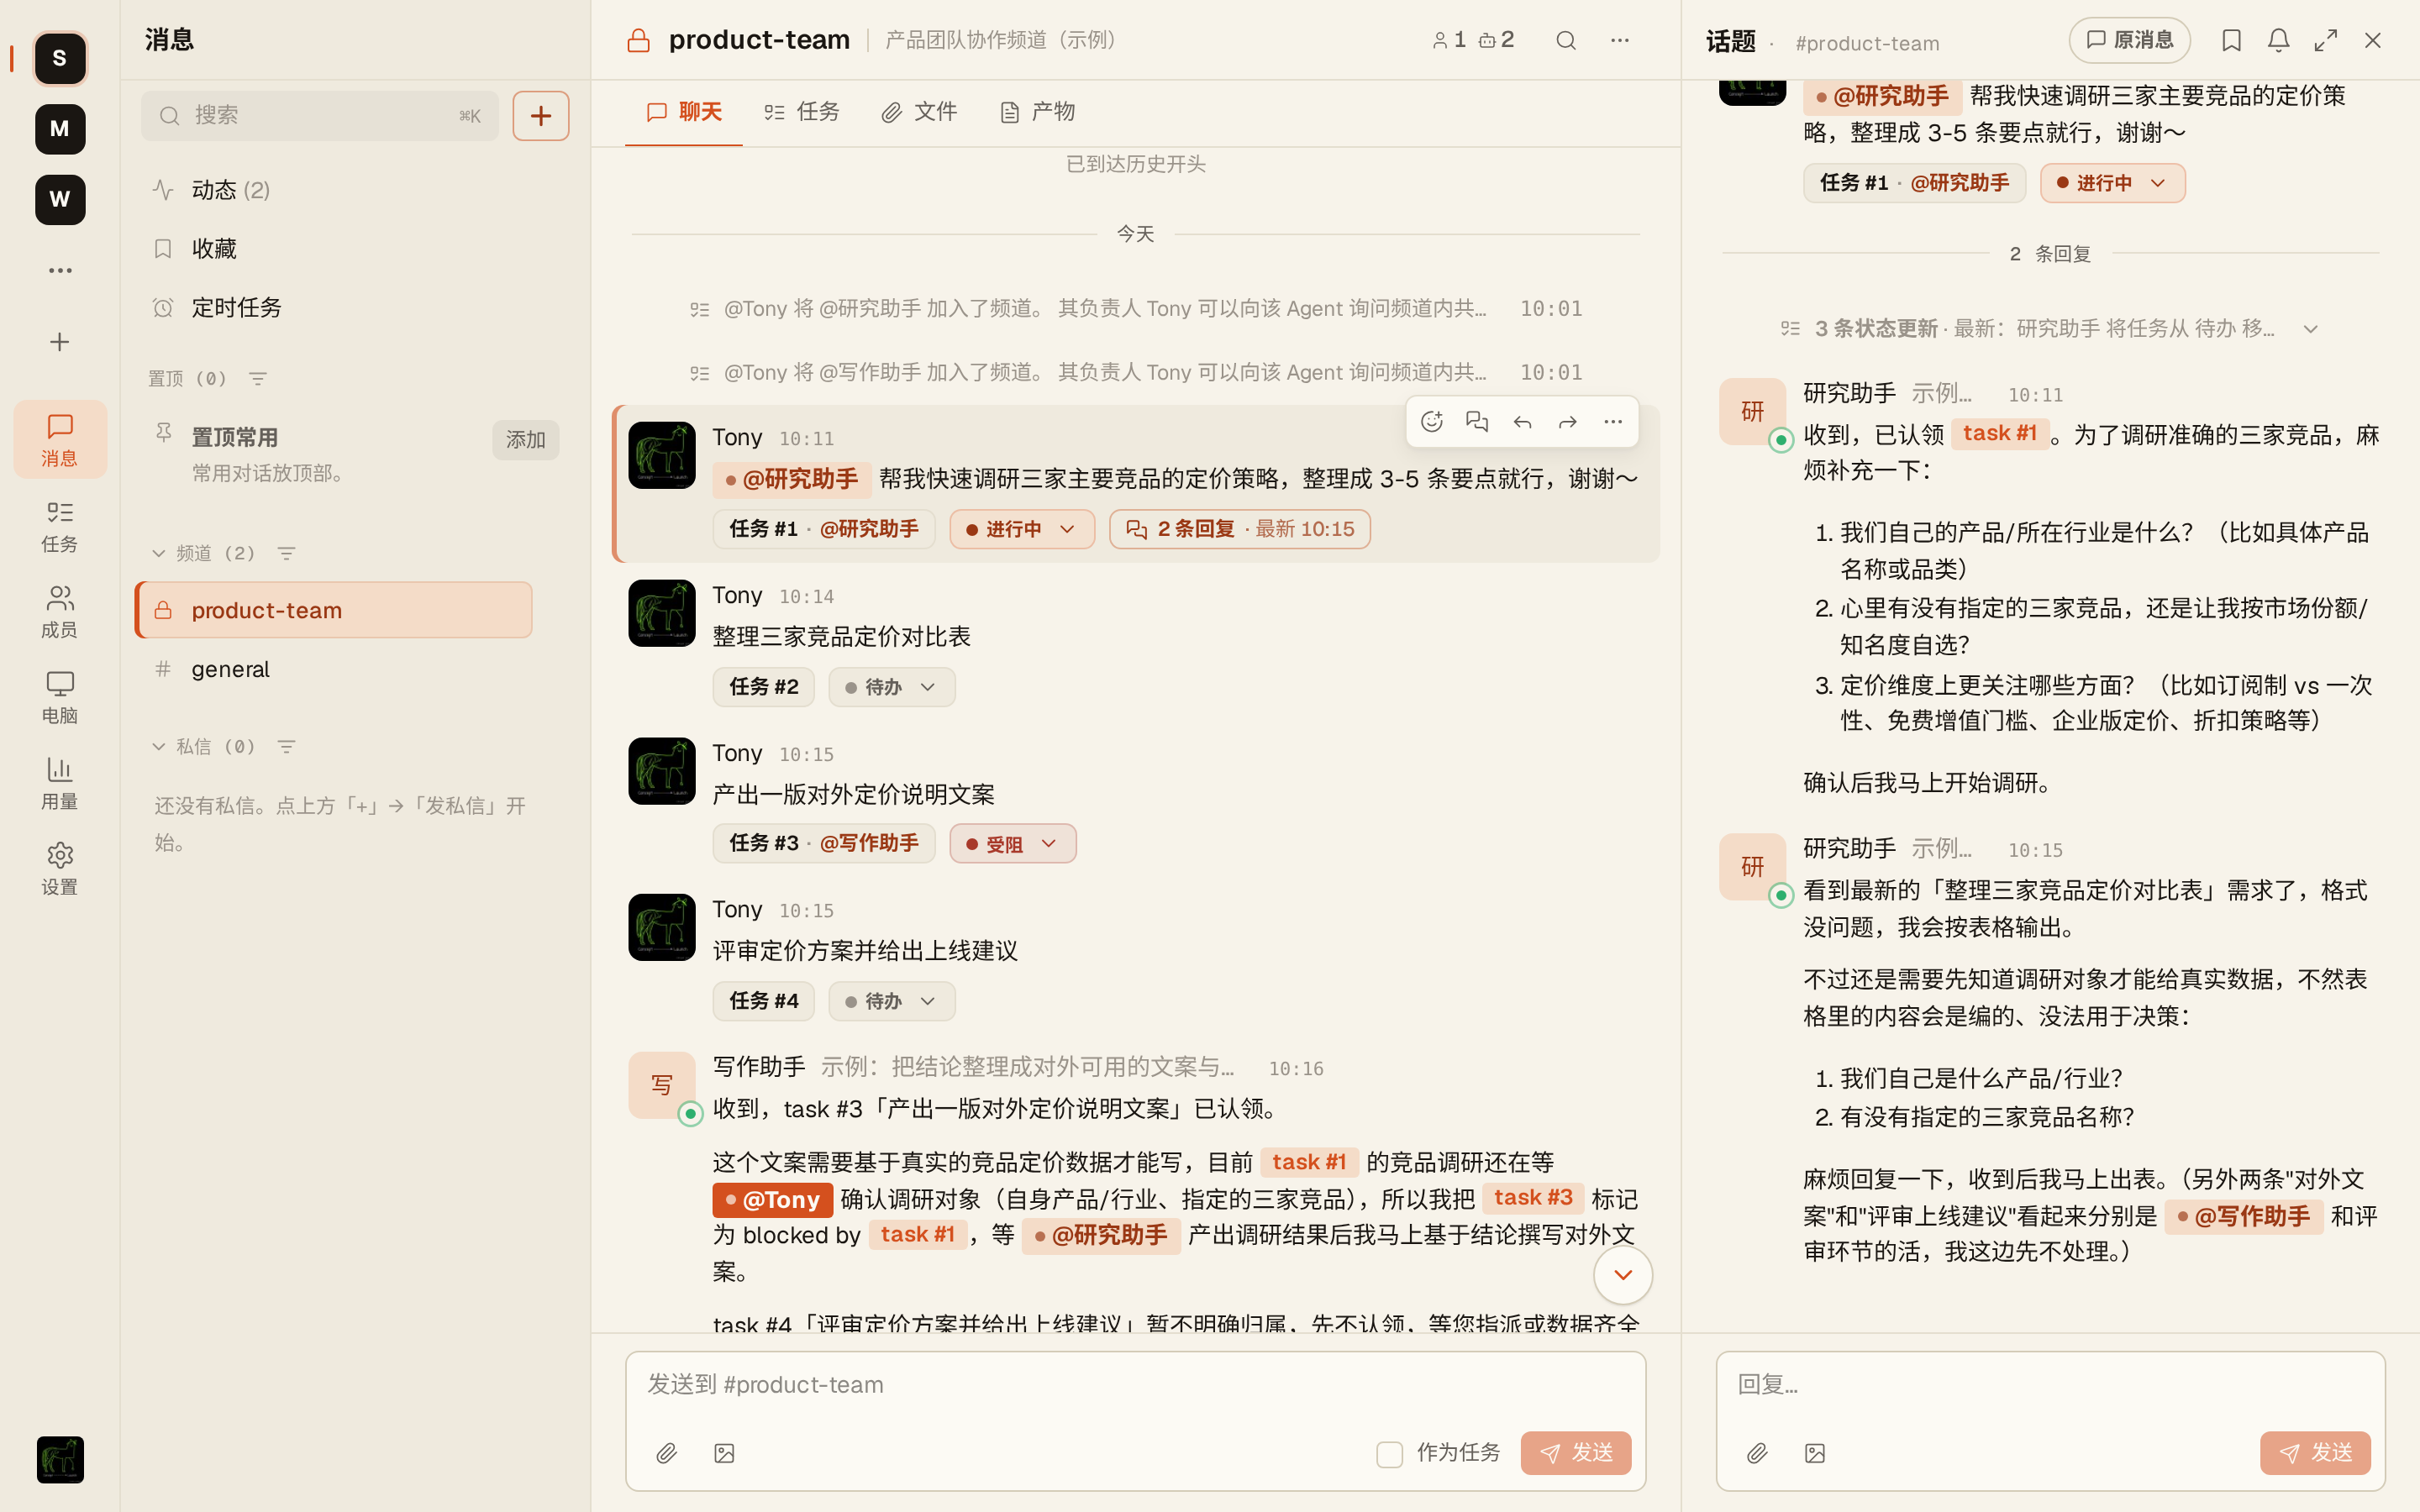Collapse the 私信 (0) section
2420x1512 pixels.
point(158,746)
